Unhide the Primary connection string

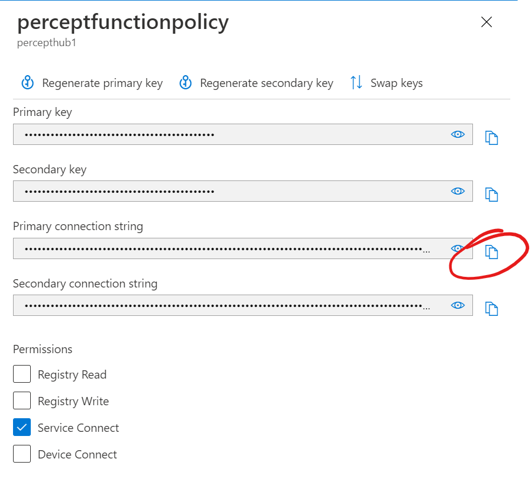coord(458,248)
